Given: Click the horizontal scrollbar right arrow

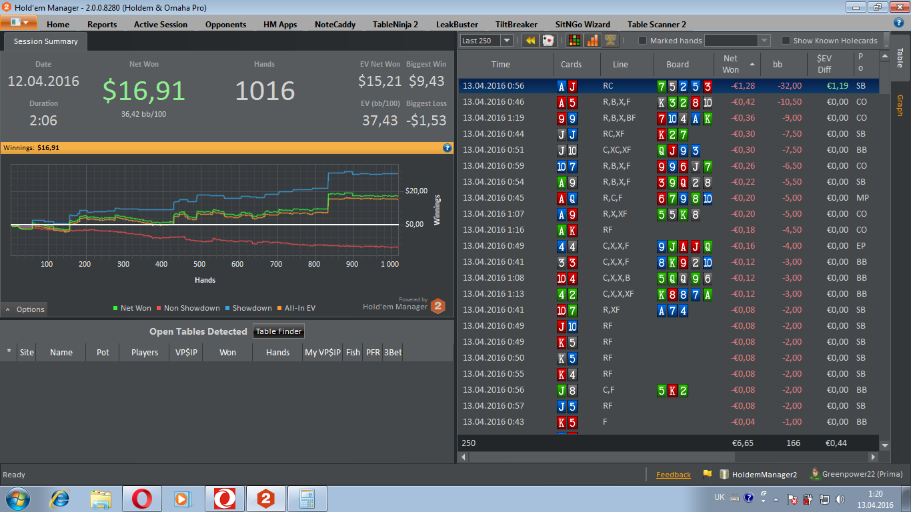Looking at the screenshot, I should pos(873,457).
